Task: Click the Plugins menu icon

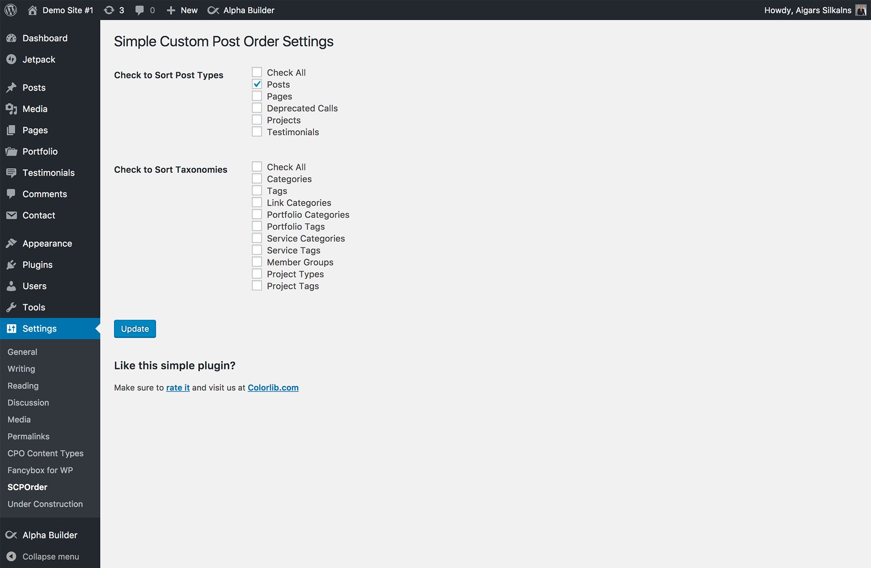Action: point(11,264)
